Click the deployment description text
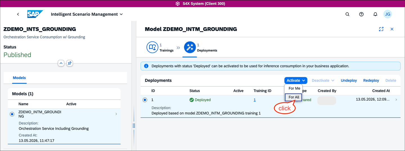This screenshot has width=405, height=151. point(206,113)
